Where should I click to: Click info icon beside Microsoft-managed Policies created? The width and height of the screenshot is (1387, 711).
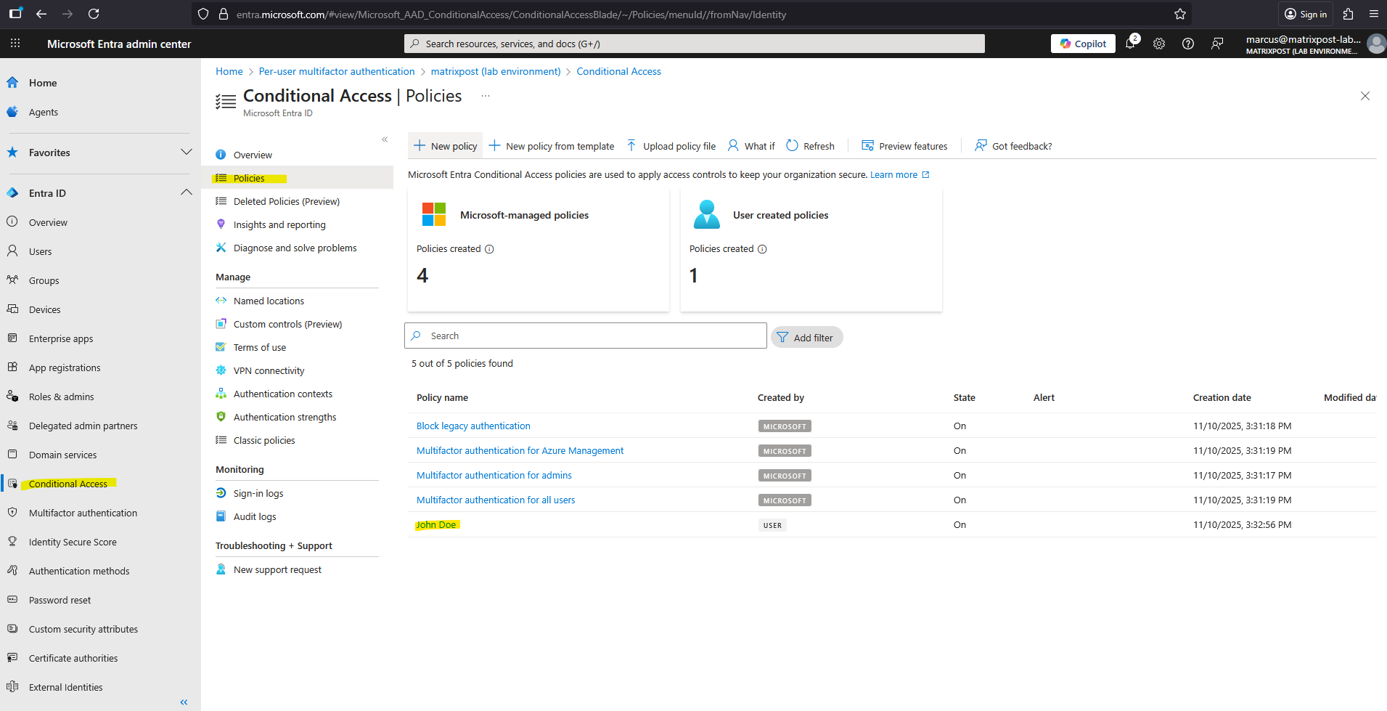[489, 249]
